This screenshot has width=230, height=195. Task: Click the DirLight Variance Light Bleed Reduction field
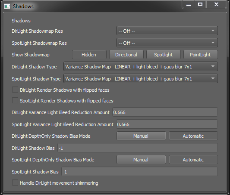165,112
